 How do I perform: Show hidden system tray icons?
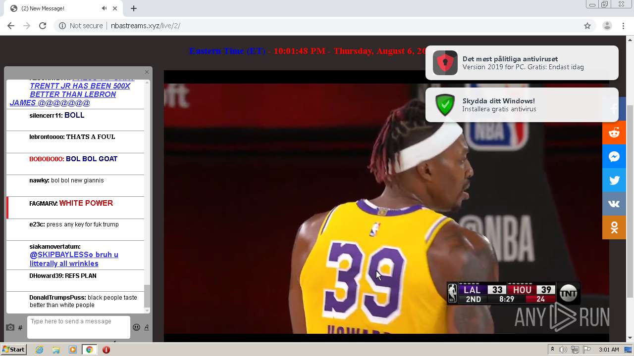click(552, 350)
